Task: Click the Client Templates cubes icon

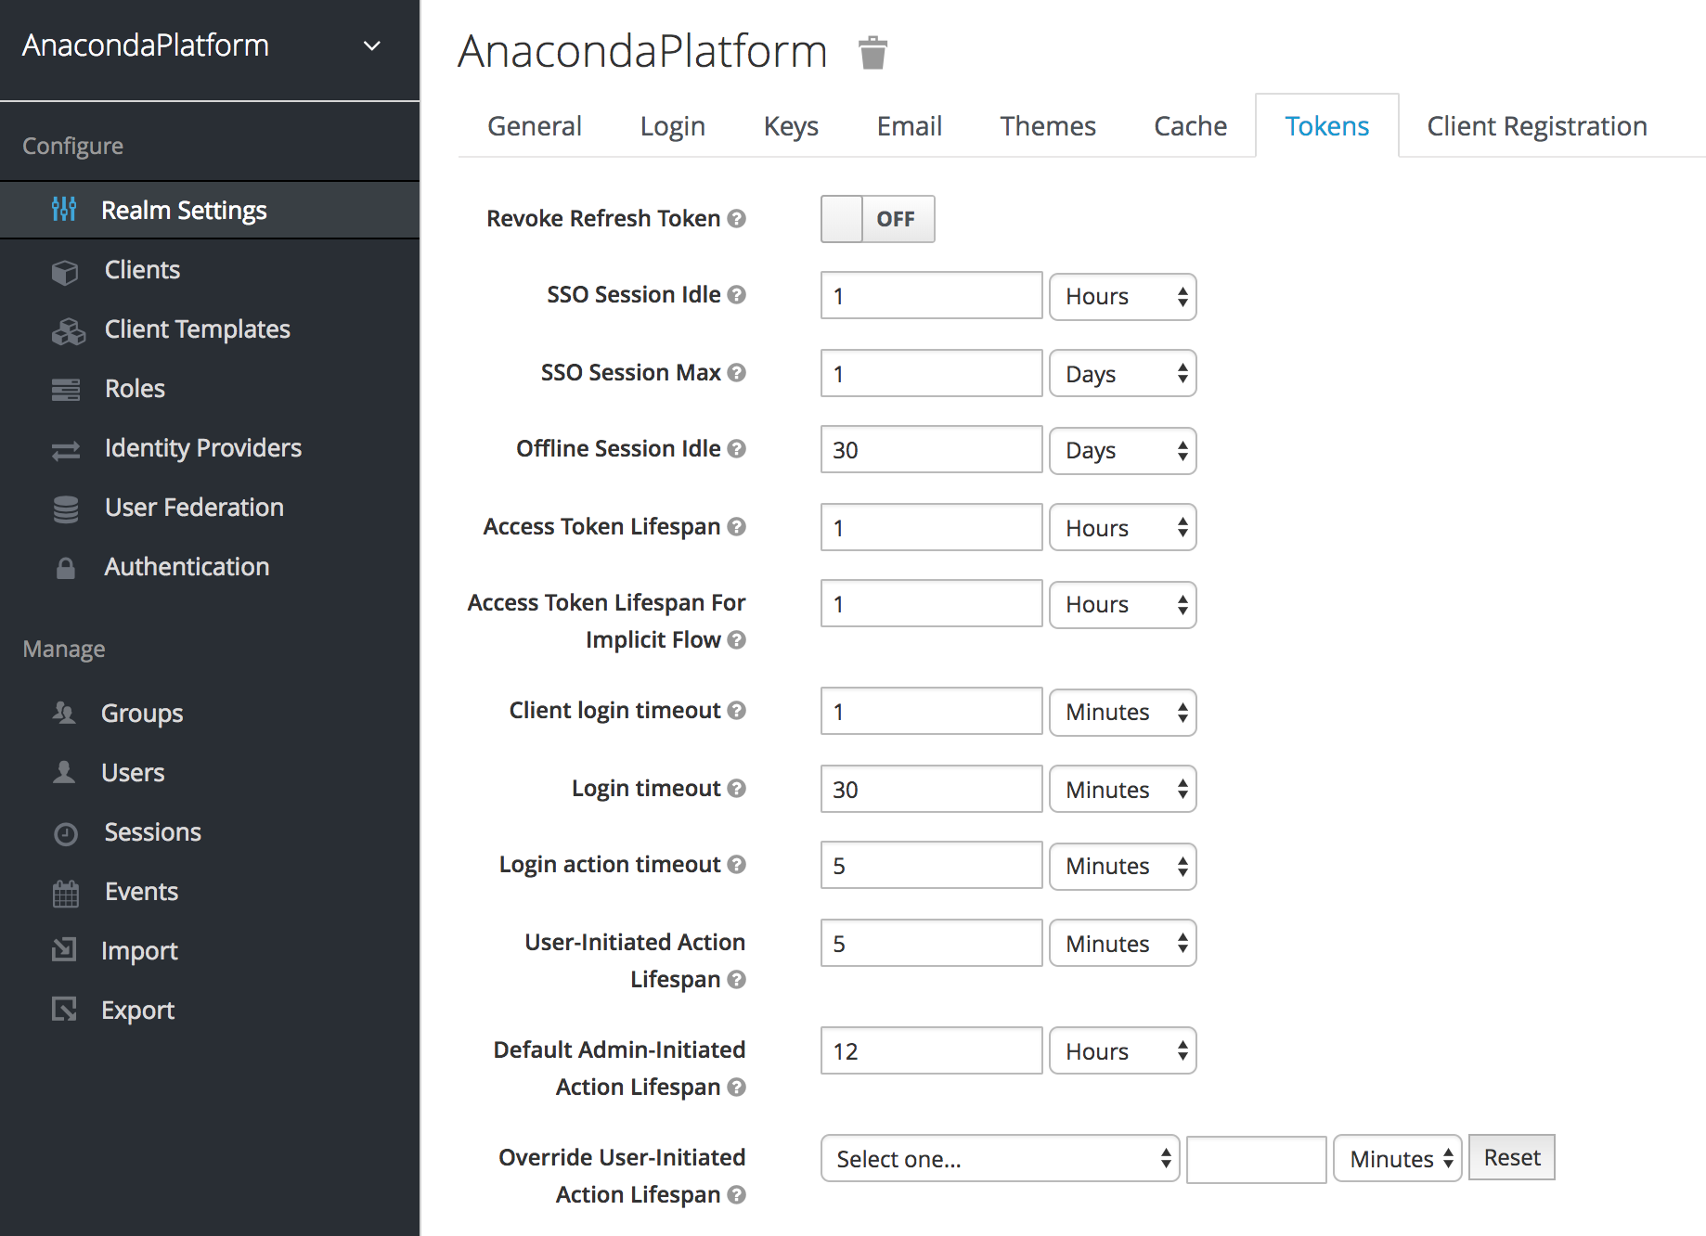Action: (x=67, y=330)
